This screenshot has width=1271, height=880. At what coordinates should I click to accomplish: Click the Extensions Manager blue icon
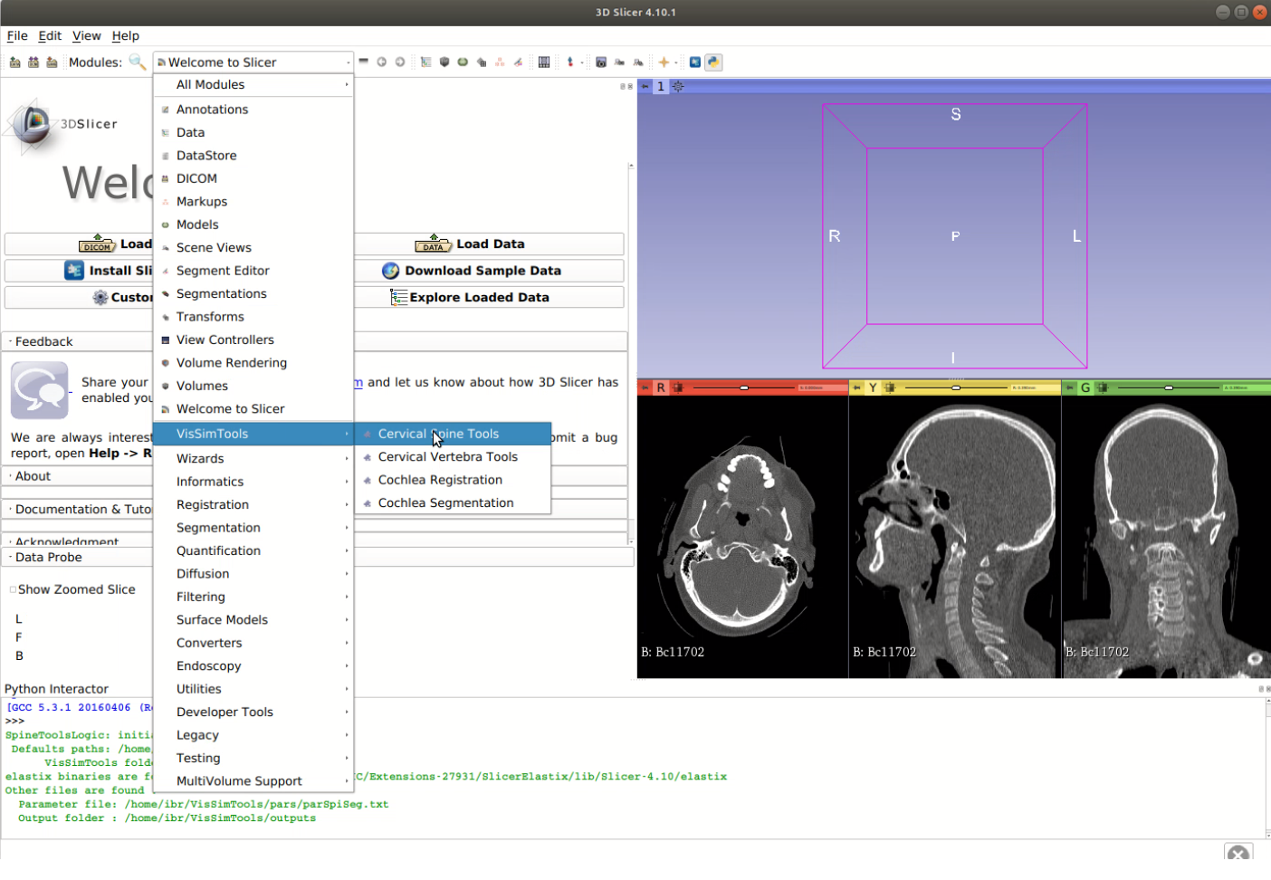pyautogui.click(x=694, y=62)
